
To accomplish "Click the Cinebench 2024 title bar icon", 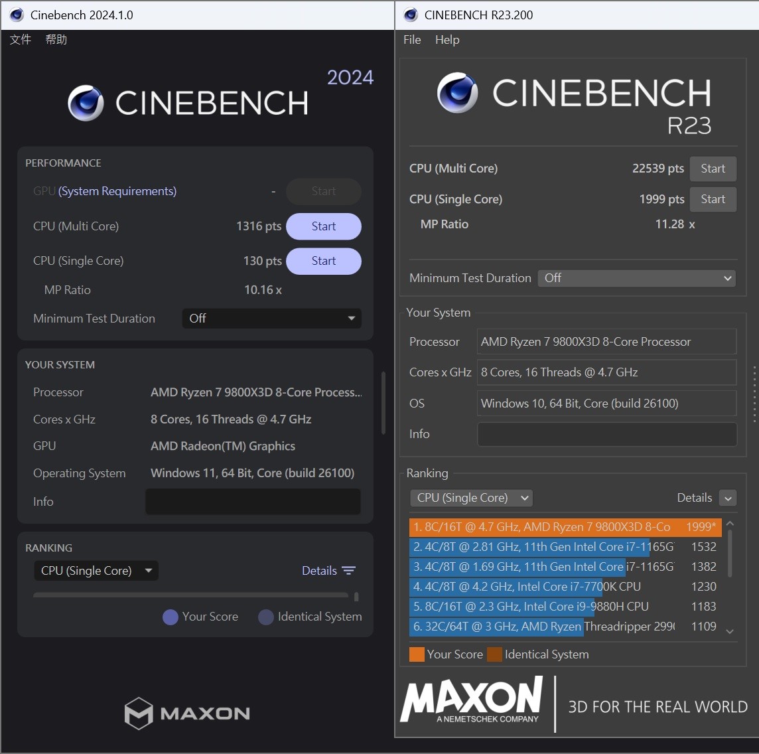I will coord(17,15).
